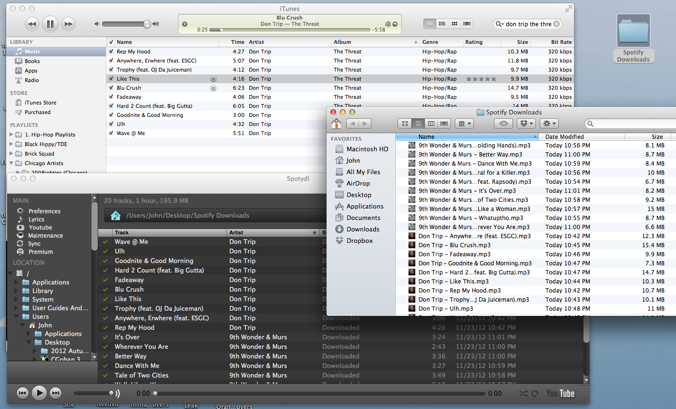Click the iTunes track progress bar
The height and width of the screenshot is (409, 676).
(x=290, y=30)
